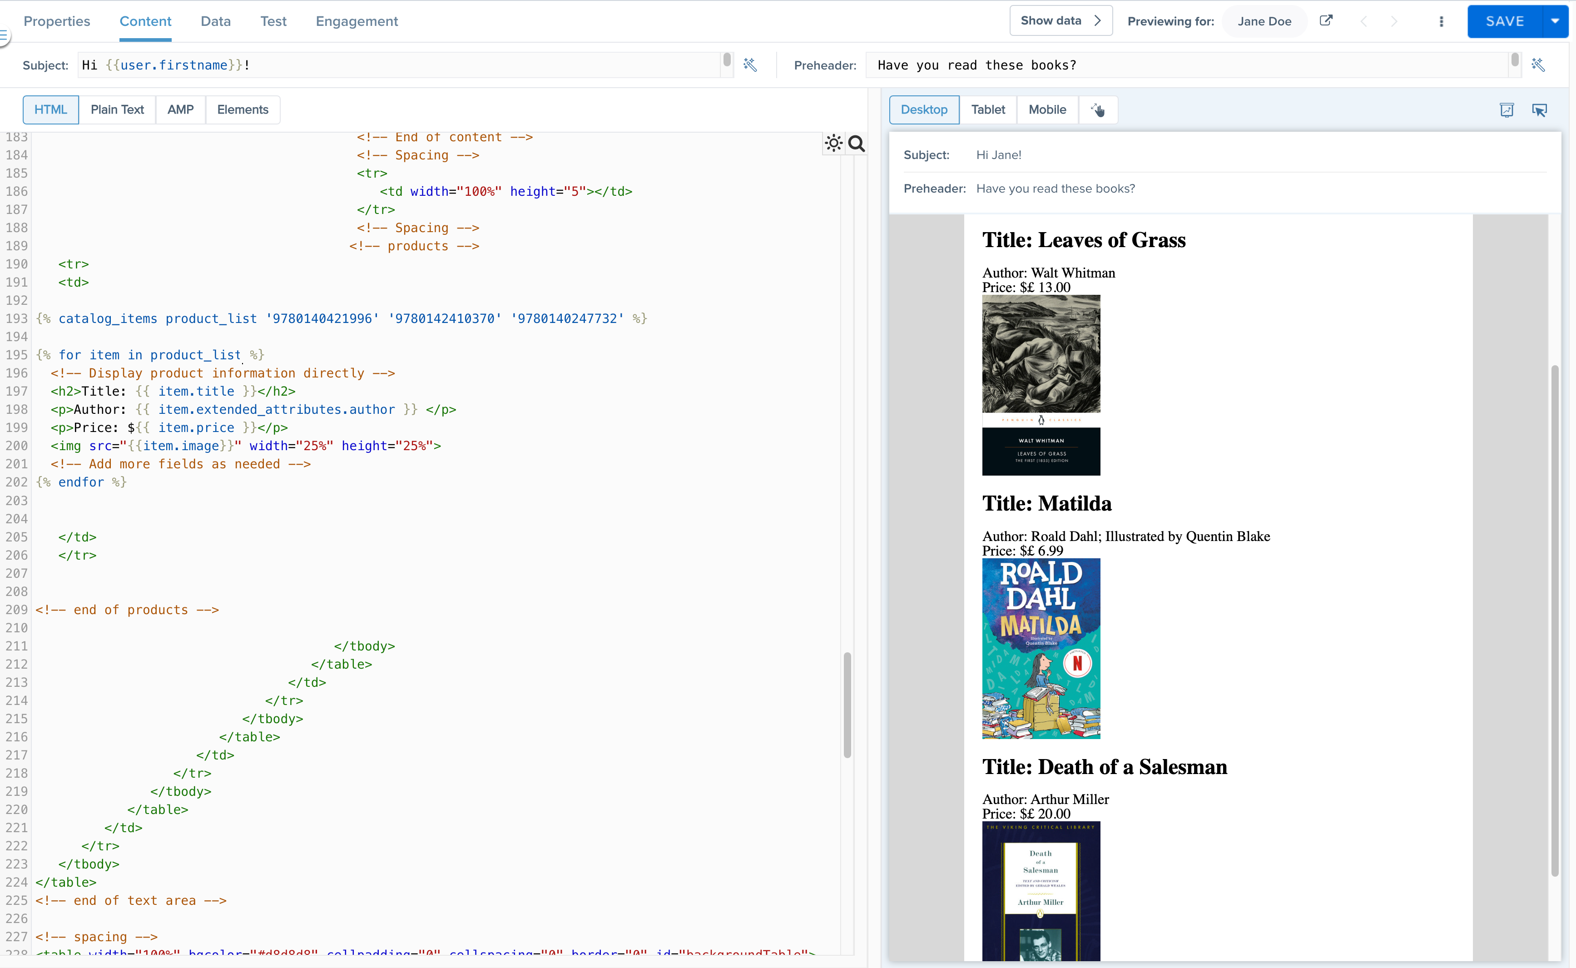Click the 'Title: Leaves of Grass' heading
The width and height of the screenshot is (1576, 968).
coord(1084,239)
